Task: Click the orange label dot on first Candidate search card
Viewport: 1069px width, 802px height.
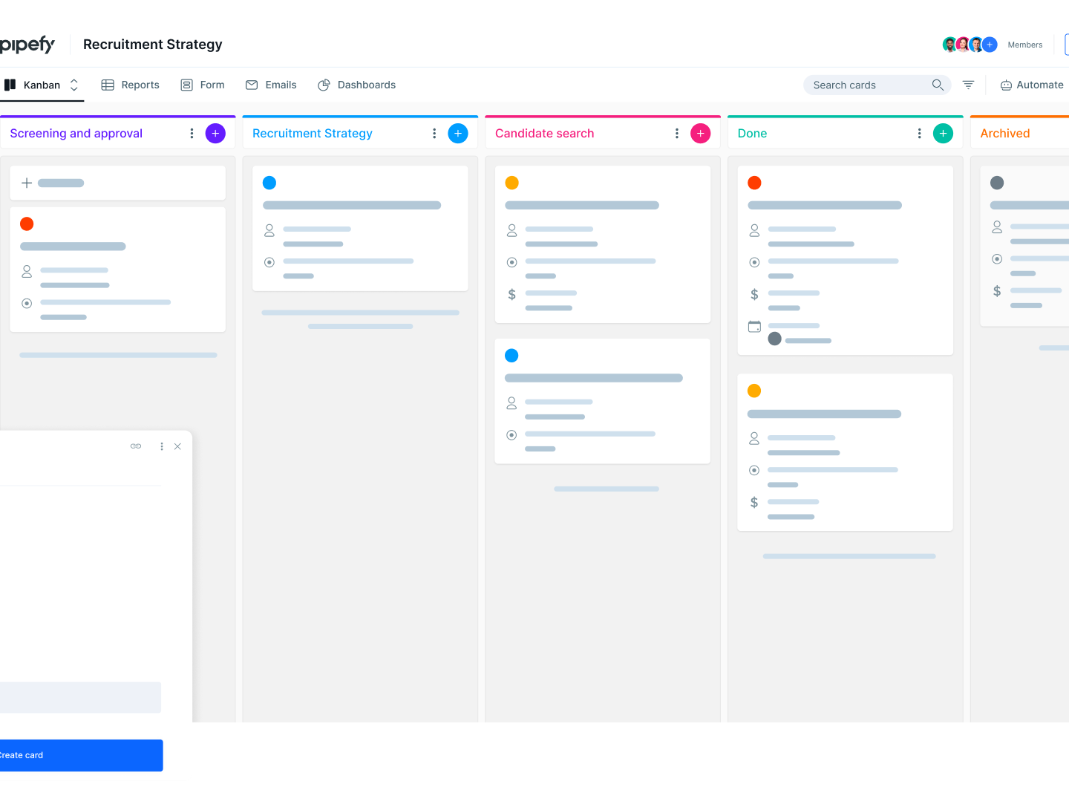Action: tap(511, 183)
